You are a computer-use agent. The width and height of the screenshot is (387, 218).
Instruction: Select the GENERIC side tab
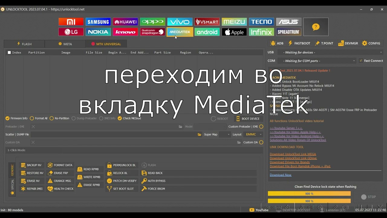[12, 170]
